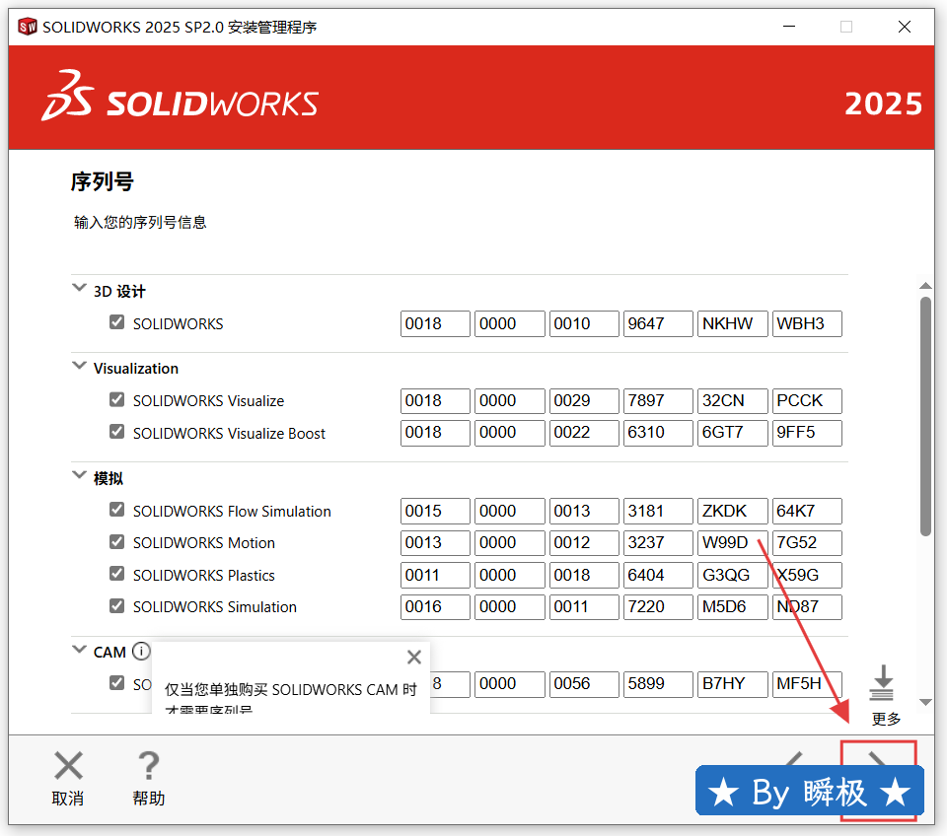
Task: Click last serial field of SOLIDWORKS Simulation
Action: click(807, 607)
